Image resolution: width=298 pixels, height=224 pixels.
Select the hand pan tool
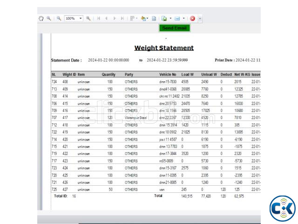pos(41,19)
